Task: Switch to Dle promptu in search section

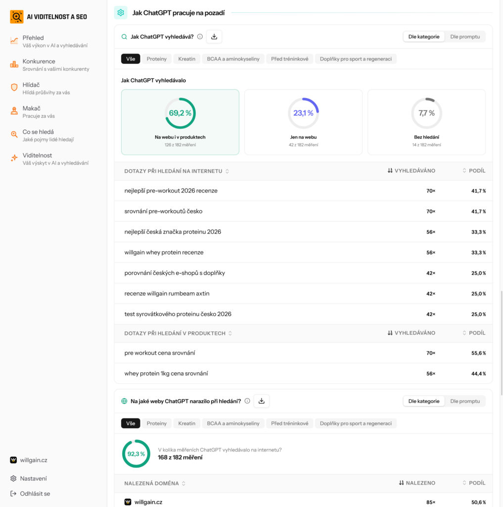Action: tap(465, 37)
